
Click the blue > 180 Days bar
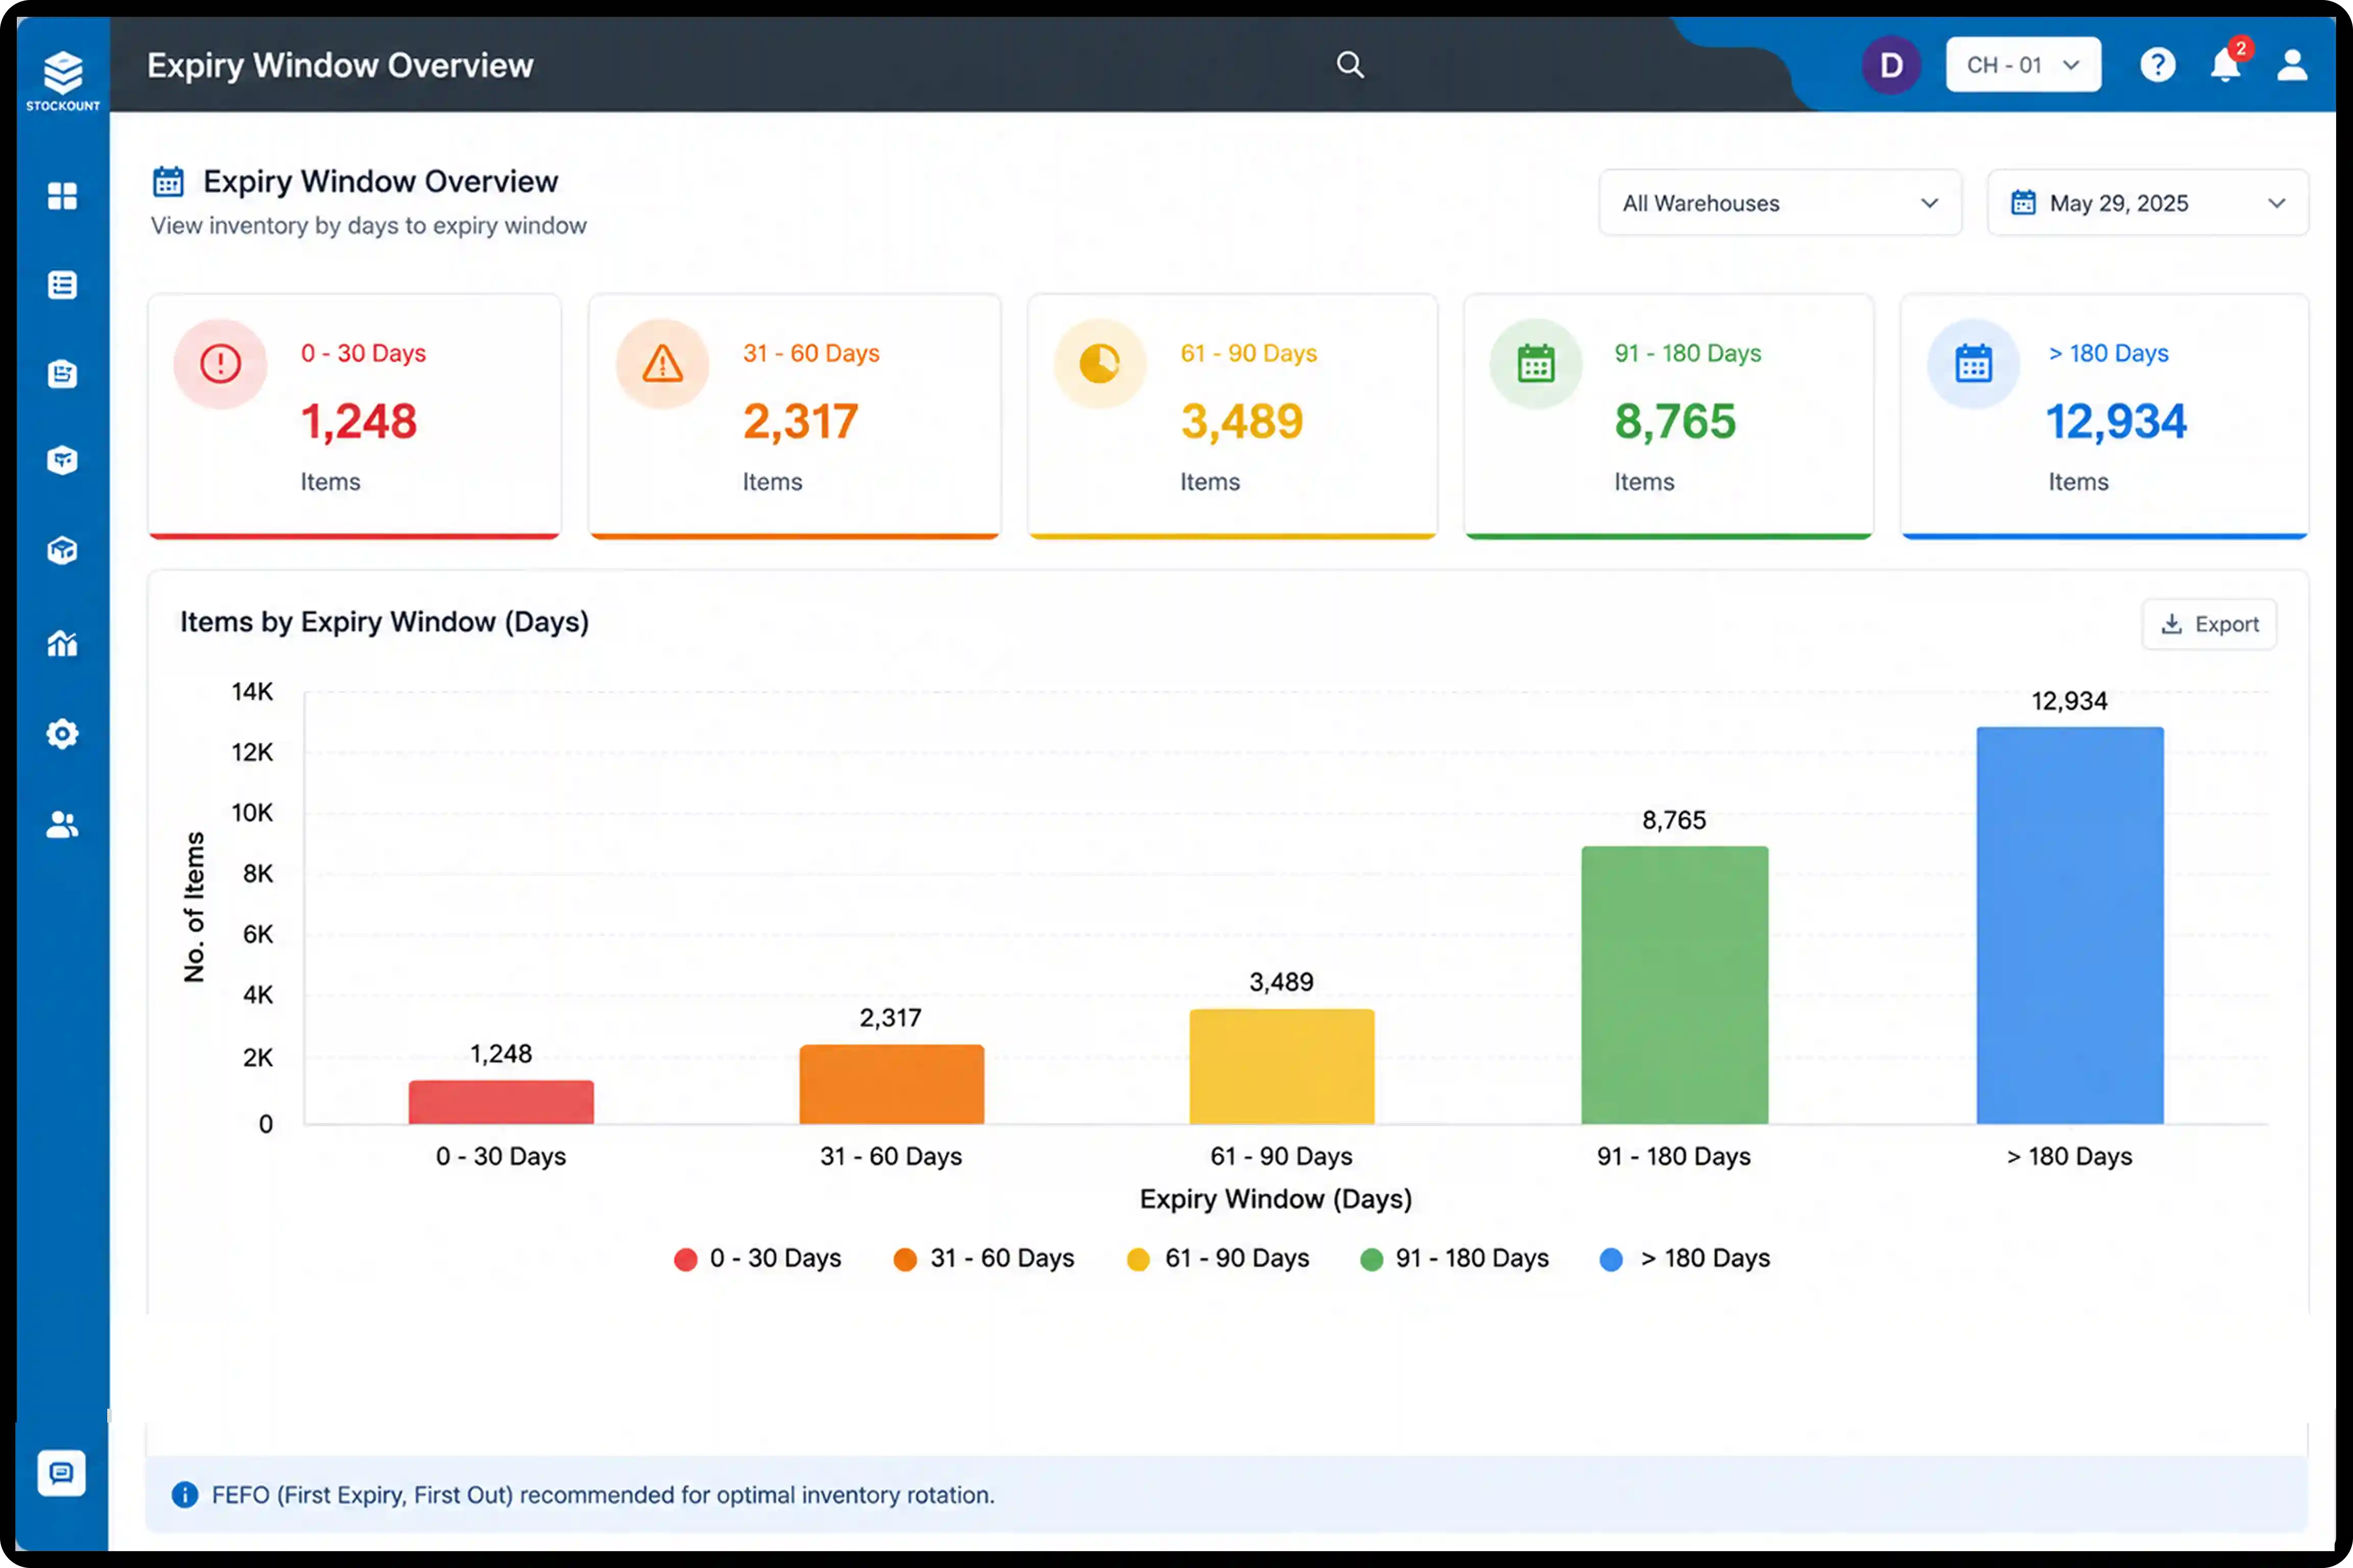coord(2070,925)
